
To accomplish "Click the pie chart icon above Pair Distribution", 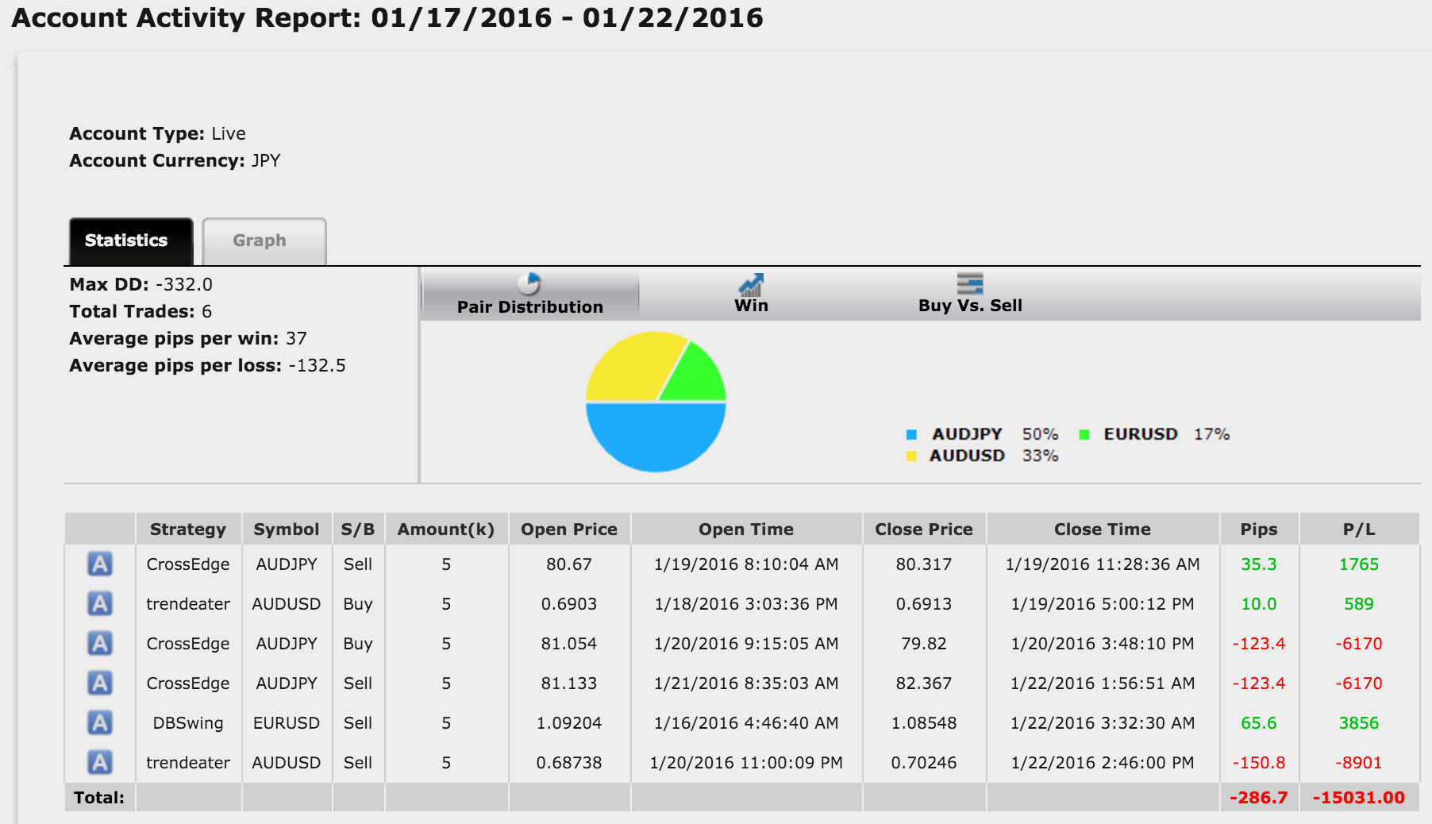I will pyautogui.click(x=529, y=283).
